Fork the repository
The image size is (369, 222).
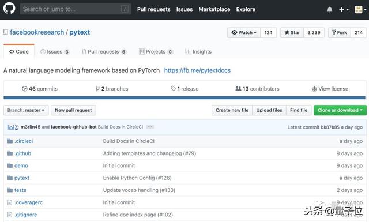(x=340, y=32)
